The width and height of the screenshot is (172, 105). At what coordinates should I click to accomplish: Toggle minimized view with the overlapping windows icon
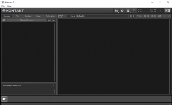(134, 11)
